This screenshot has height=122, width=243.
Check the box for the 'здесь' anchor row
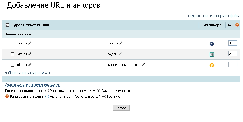12,54
